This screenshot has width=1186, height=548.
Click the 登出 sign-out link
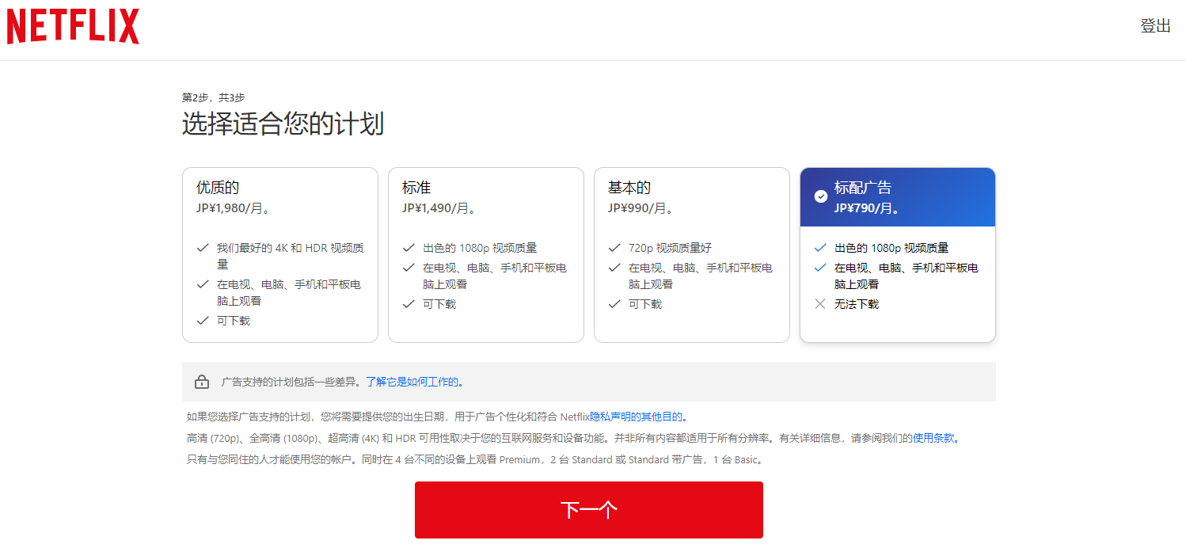click(1155, 26)
